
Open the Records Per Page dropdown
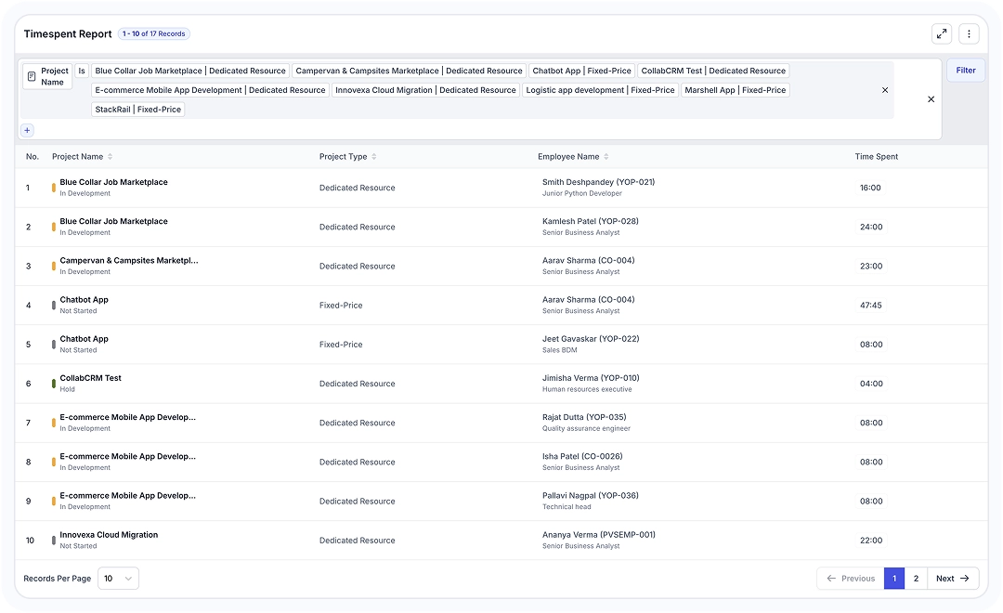tap(119, 578)
